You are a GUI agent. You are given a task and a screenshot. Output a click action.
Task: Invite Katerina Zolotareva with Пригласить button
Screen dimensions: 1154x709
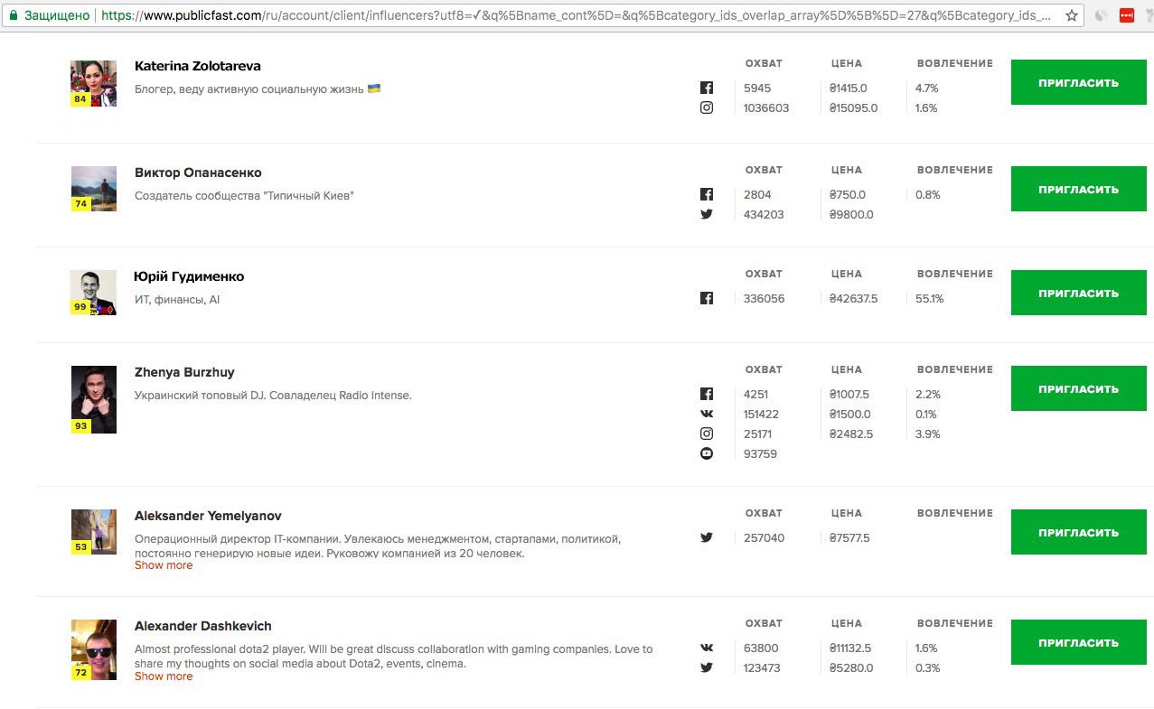tap(1078, 83)
